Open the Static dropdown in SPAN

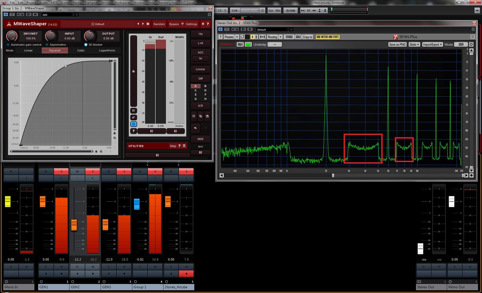point(414,44)
